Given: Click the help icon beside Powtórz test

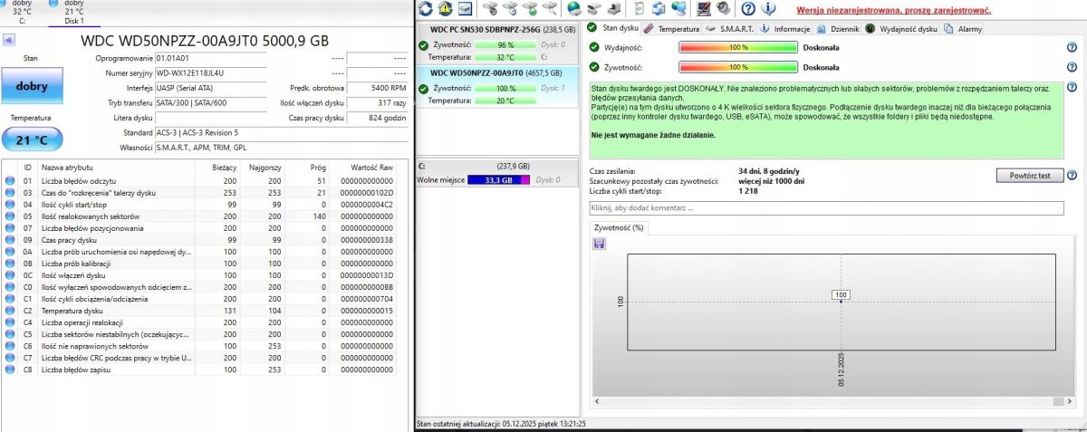Looking at the screenshot, I should [1072, 175].
